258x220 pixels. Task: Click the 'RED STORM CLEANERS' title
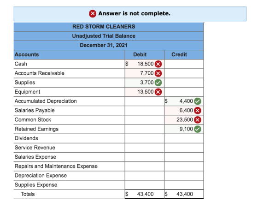[104, 27]
